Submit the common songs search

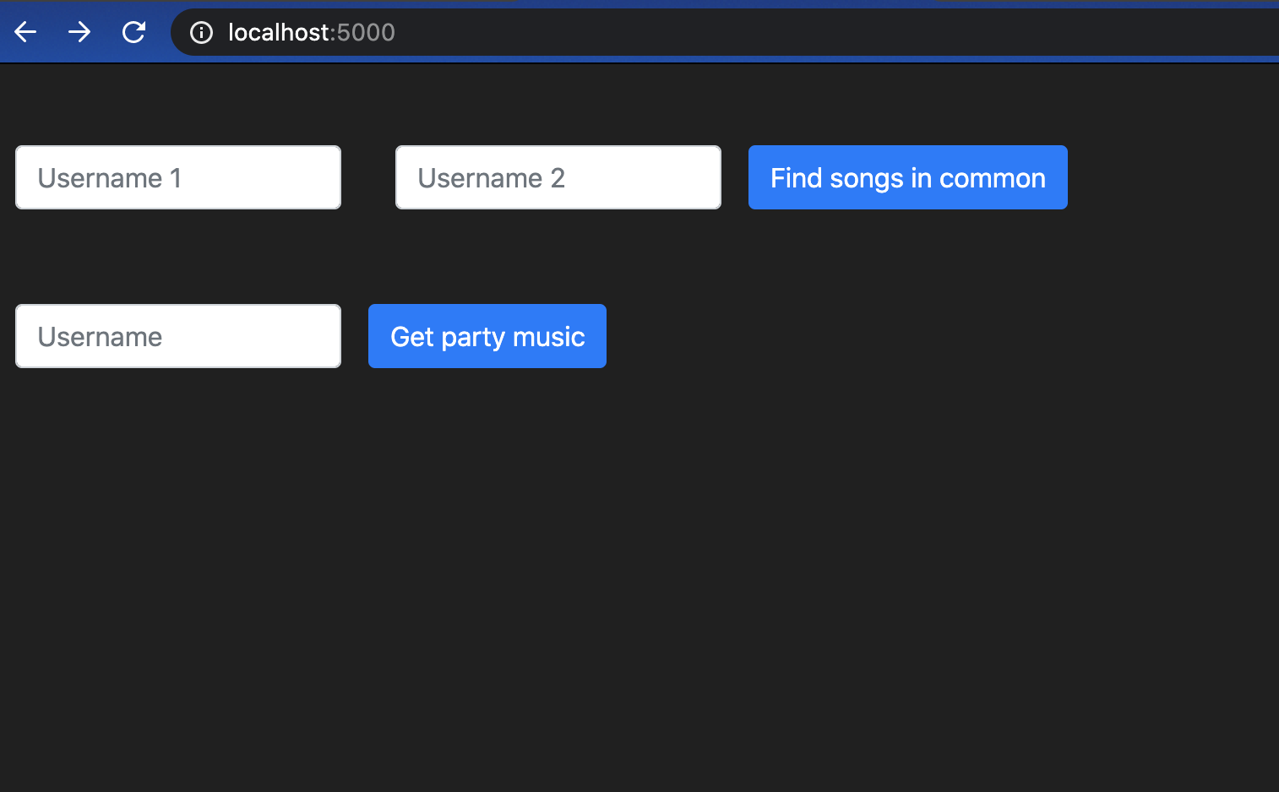(x=908, y=177)
